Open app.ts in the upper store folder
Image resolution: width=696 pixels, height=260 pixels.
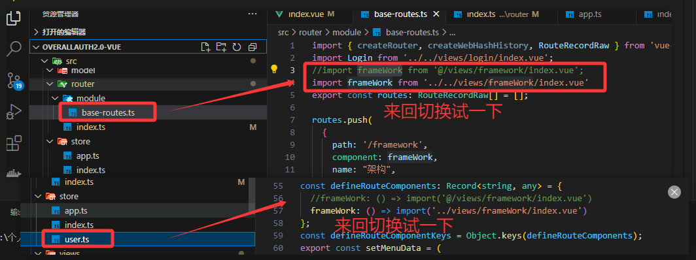point(148,156)
